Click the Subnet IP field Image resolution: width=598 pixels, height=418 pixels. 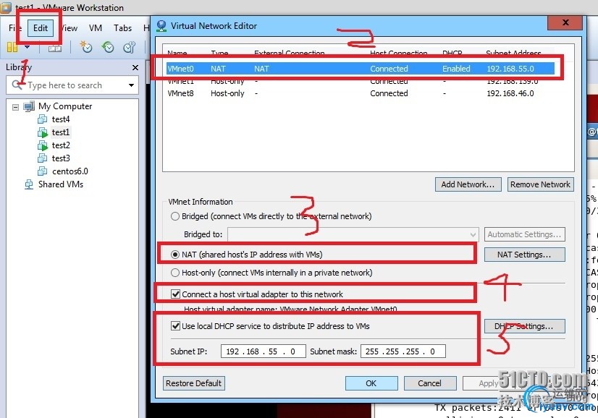coord(263,351)
